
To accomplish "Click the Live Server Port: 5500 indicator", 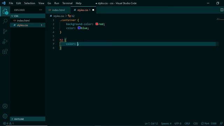I will 209,124.
